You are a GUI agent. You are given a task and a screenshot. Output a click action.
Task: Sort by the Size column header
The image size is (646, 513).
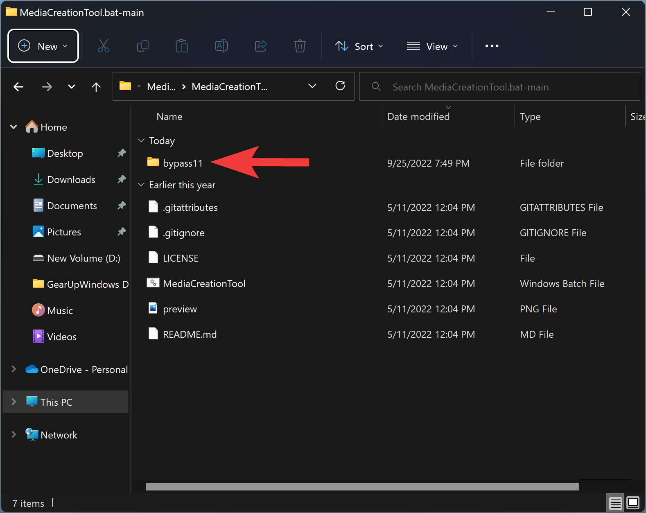pos(637,117)
